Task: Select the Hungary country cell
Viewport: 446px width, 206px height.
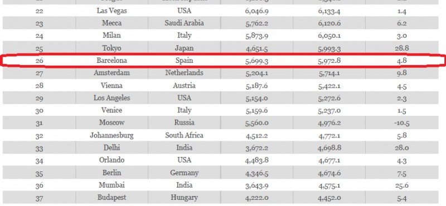Action: [x=184, y=198]
